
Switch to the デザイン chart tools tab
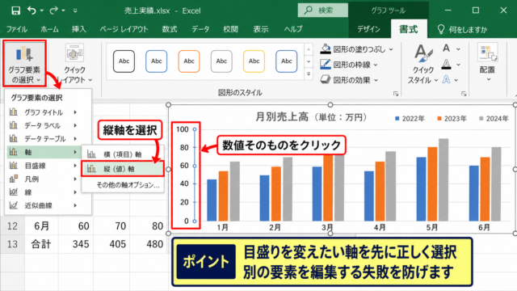pos(368,29)
